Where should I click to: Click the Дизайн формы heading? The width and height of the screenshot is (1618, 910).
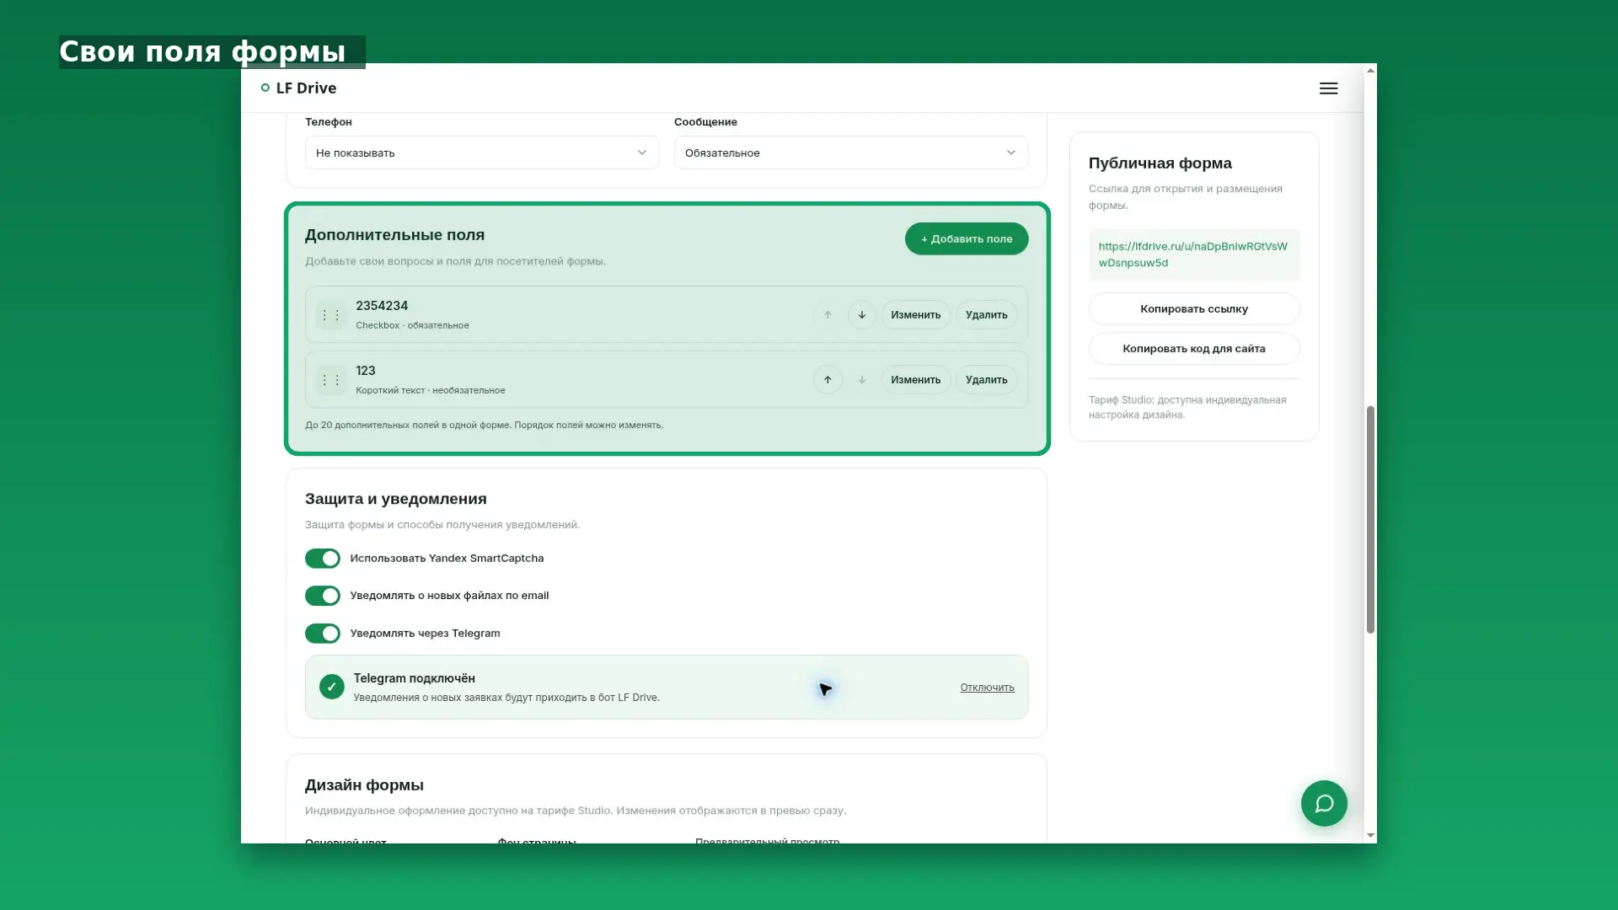pyautogui.click(x=364, y=785)
